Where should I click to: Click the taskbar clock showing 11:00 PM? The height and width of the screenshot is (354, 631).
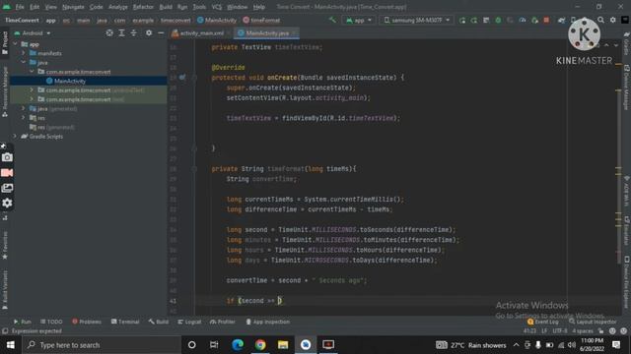(x=592, y=345)
